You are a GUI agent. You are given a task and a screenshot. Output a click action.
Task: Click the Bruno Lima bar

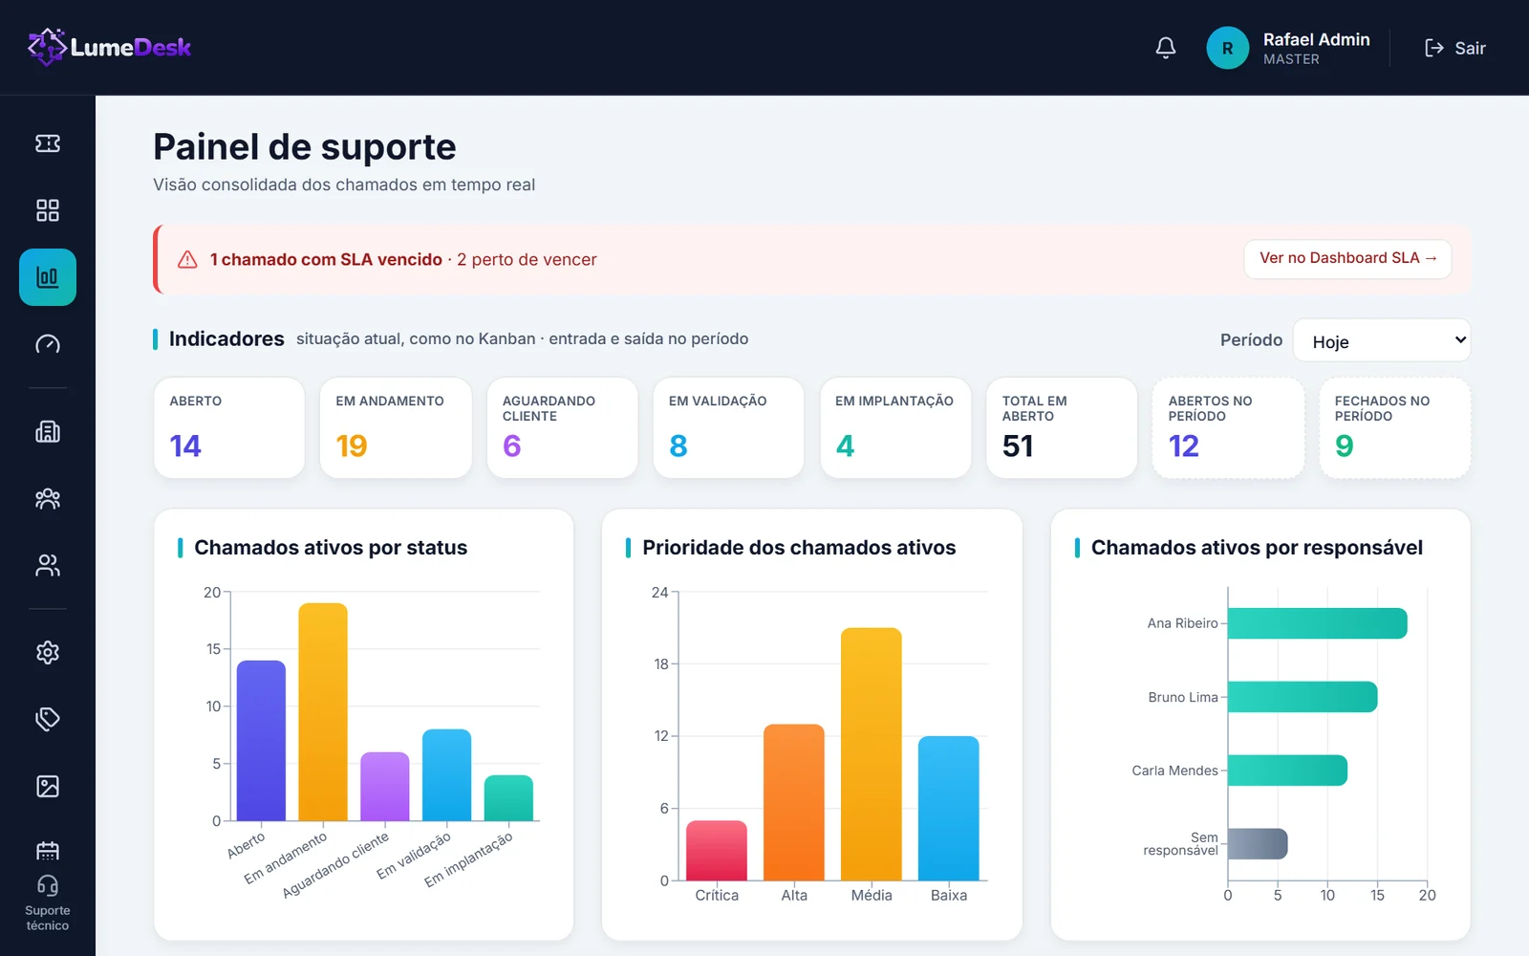(x=1303, y=697)
